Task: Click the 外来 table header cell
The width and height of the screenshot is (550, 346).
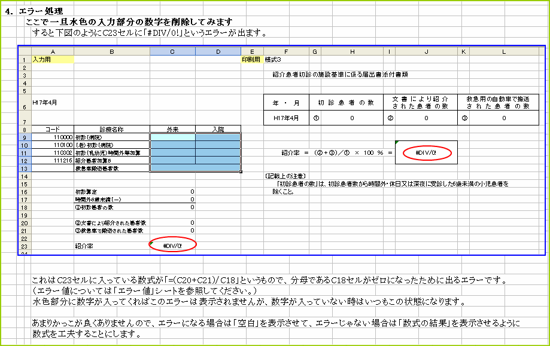Action: click(x=172, y=128)
